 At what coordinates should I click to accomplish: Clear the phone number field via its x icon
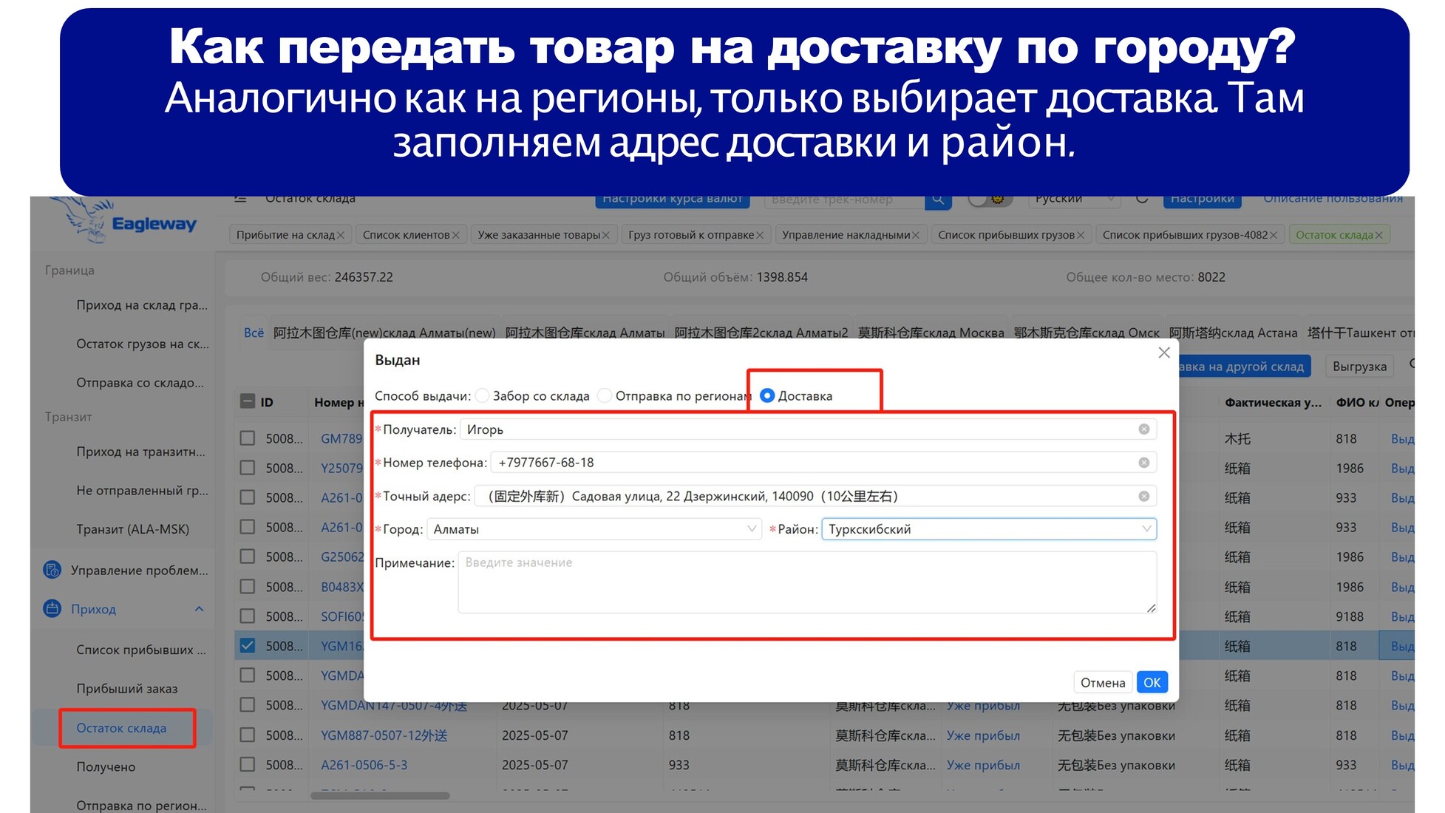pos(1143,463)
